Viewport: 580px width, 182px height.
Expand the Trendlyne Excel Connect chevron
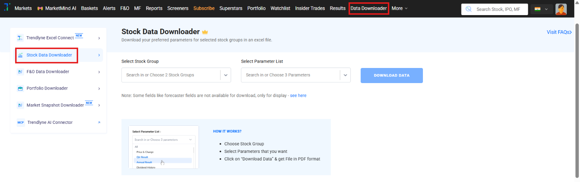pyautogui.click(x=99, y=38)
